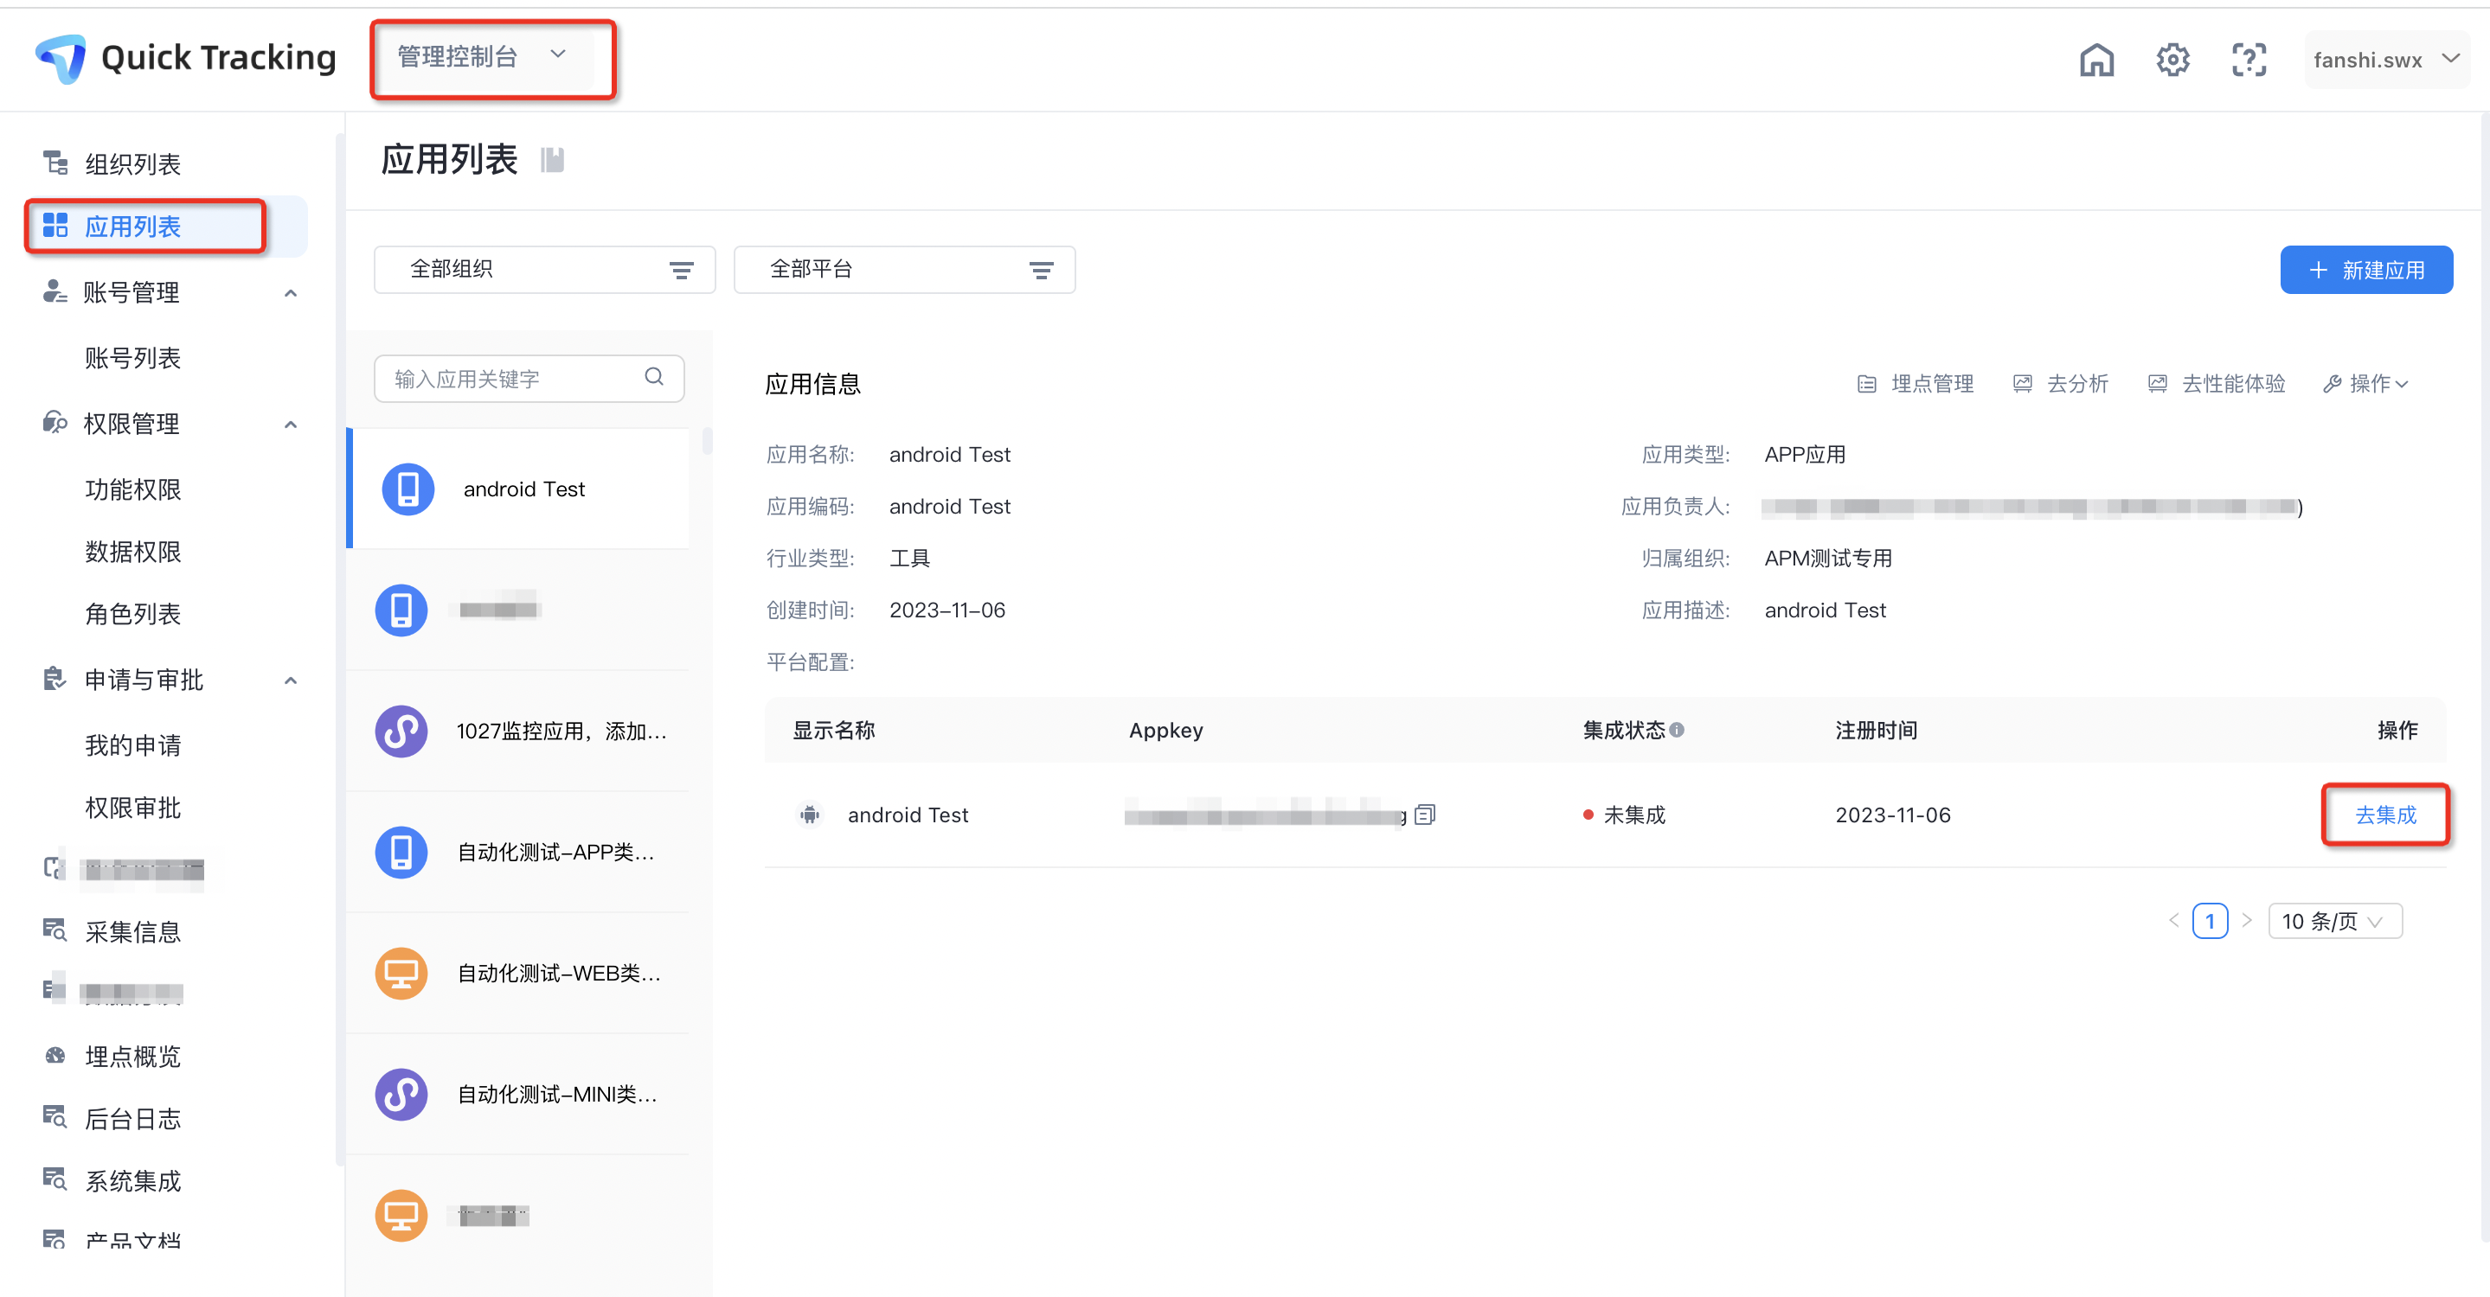Viewport: 2490px width, 1297px height.
Task: Open the 10 条/页 page size selector
Action: pyautogui.click(x=2334, y=922)
